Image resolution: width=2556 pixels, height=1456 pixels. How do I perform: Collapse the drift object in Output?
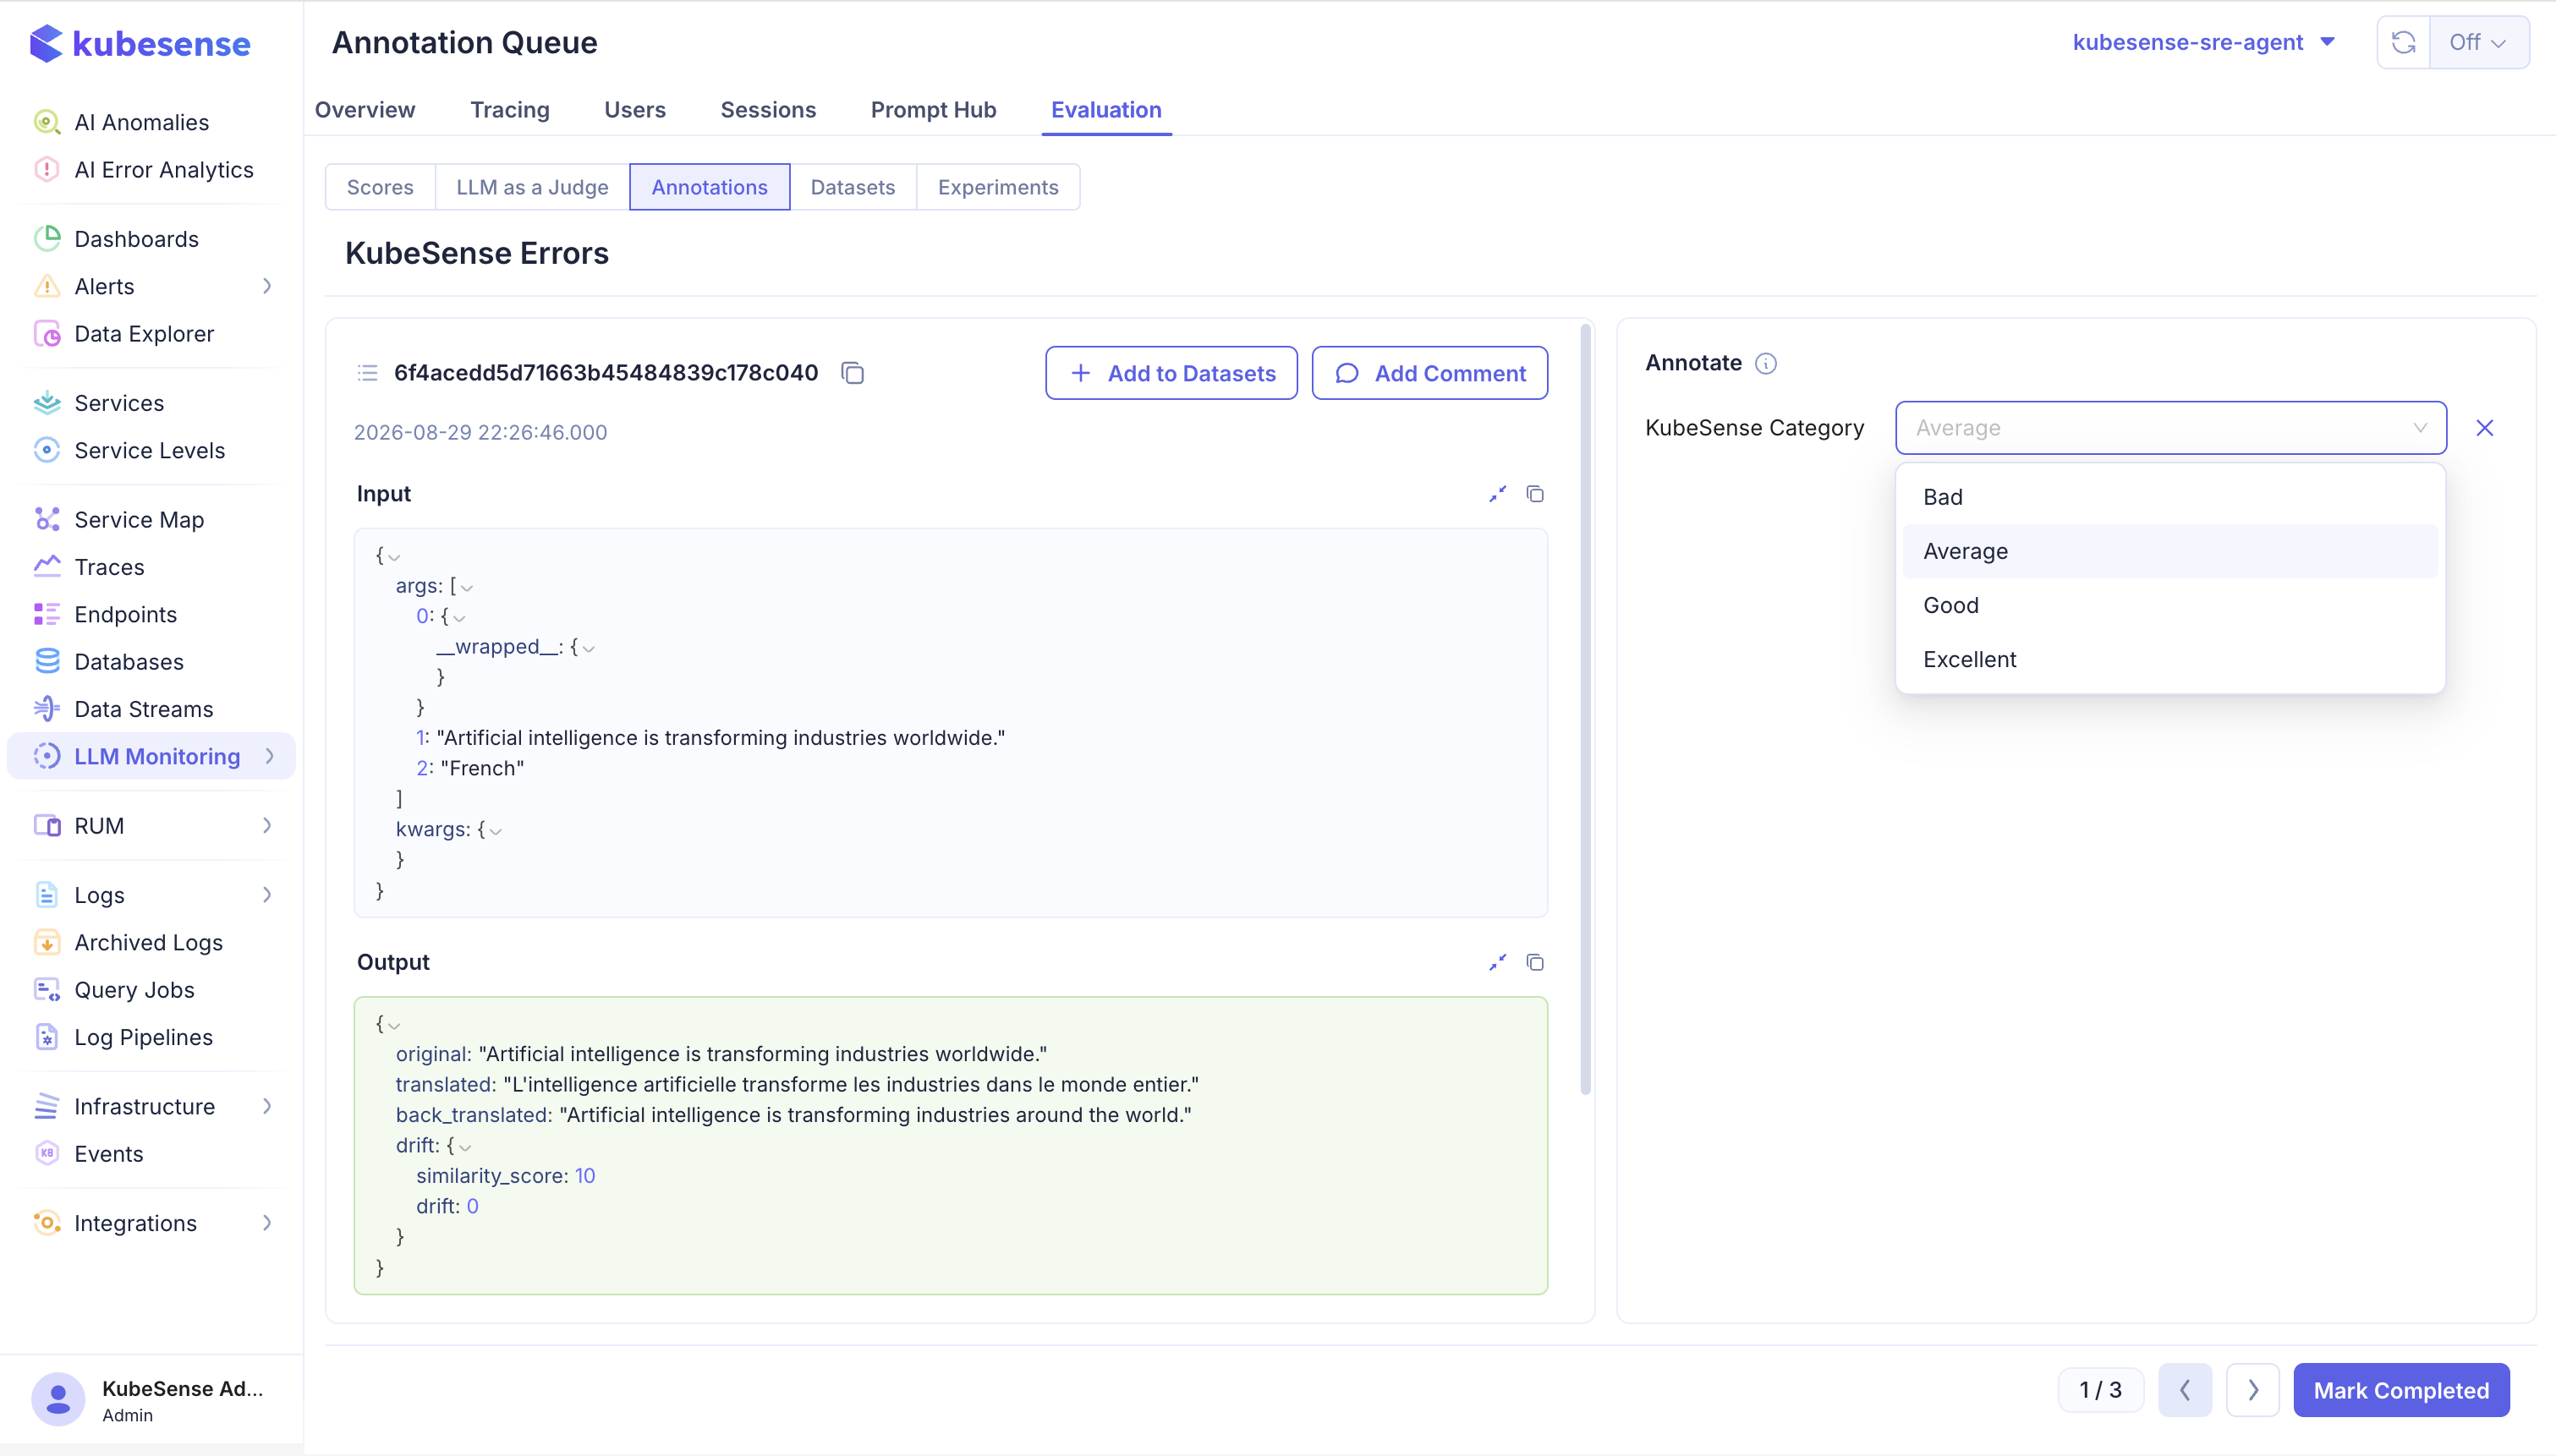tap(465, 1147)
